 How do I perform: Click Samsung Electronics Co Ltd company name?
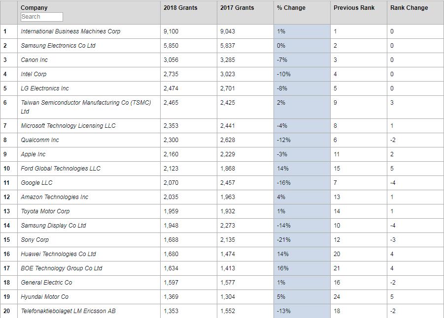[58, 46]
